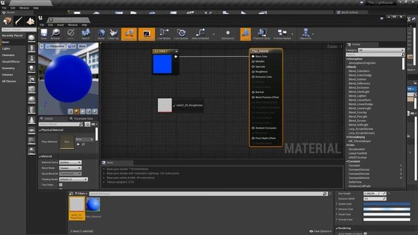
Task: Toggle the Live Preview toolbar button
Action: [x=146, y=34]
